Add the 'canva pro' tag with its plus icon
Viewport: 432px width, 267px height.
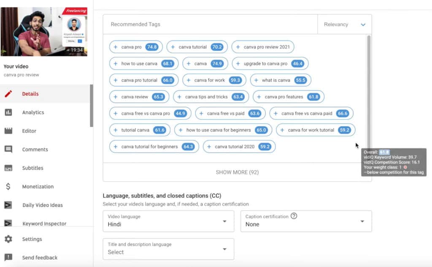[x=116, y=47]
